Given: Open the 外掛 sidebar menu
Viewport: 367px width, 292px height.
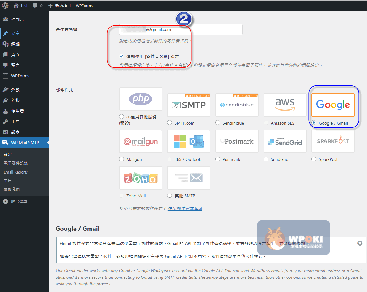Looking at the screenshot, I should pos(15,100).
